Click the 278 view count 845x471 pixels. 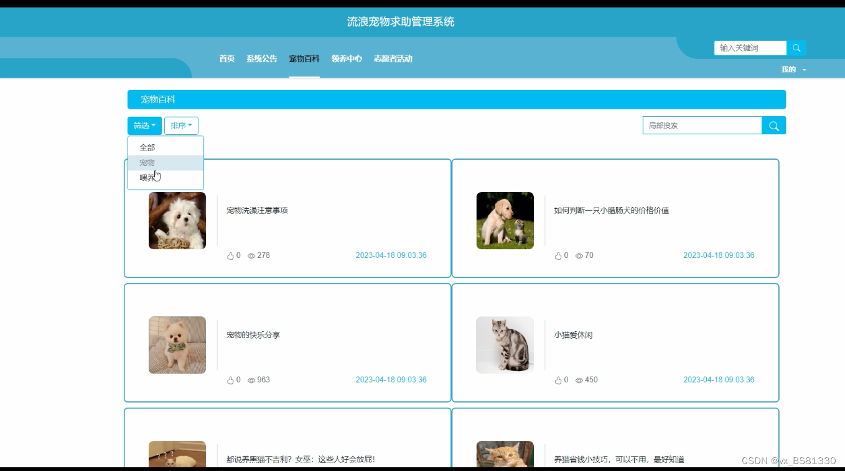pyautogui.click(x=263, y=255)
